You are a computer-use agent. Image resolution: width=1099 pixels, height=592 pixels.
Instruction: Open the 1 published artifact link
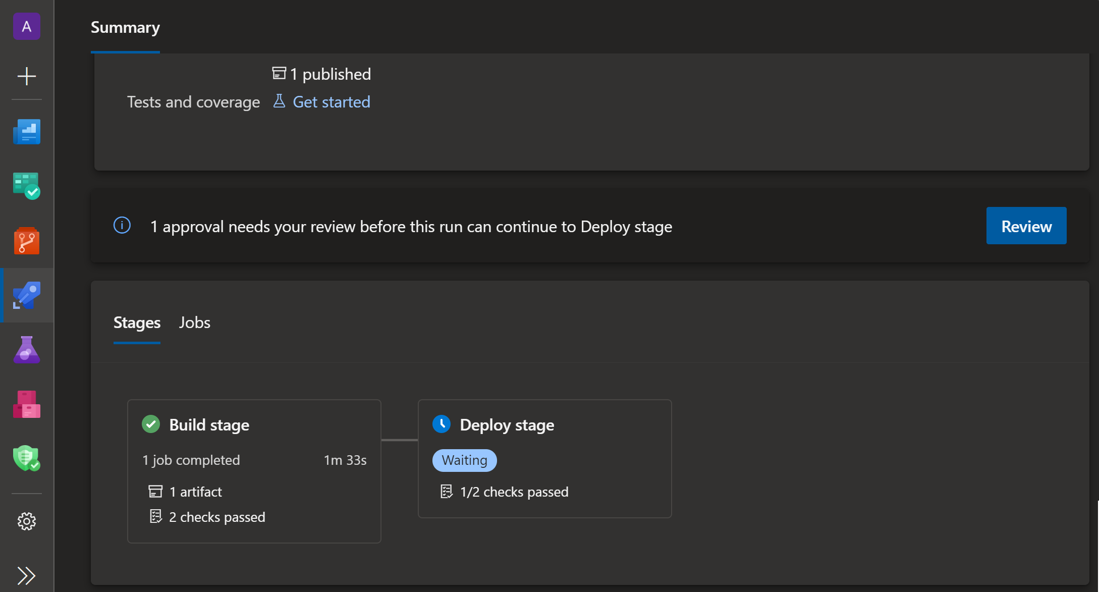pos(330,74)
